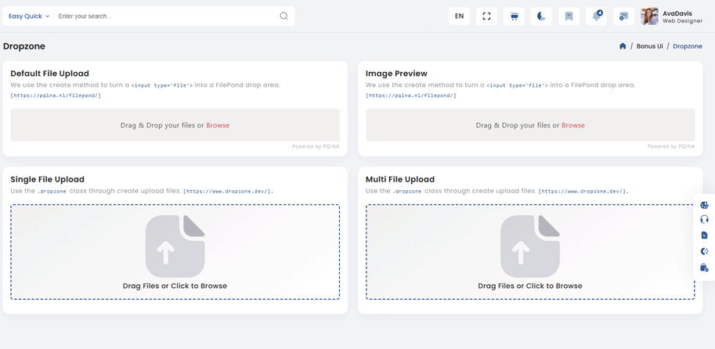Click the Single File Upload dropzone
715x349 pixels.
click(x=175, y=252)
